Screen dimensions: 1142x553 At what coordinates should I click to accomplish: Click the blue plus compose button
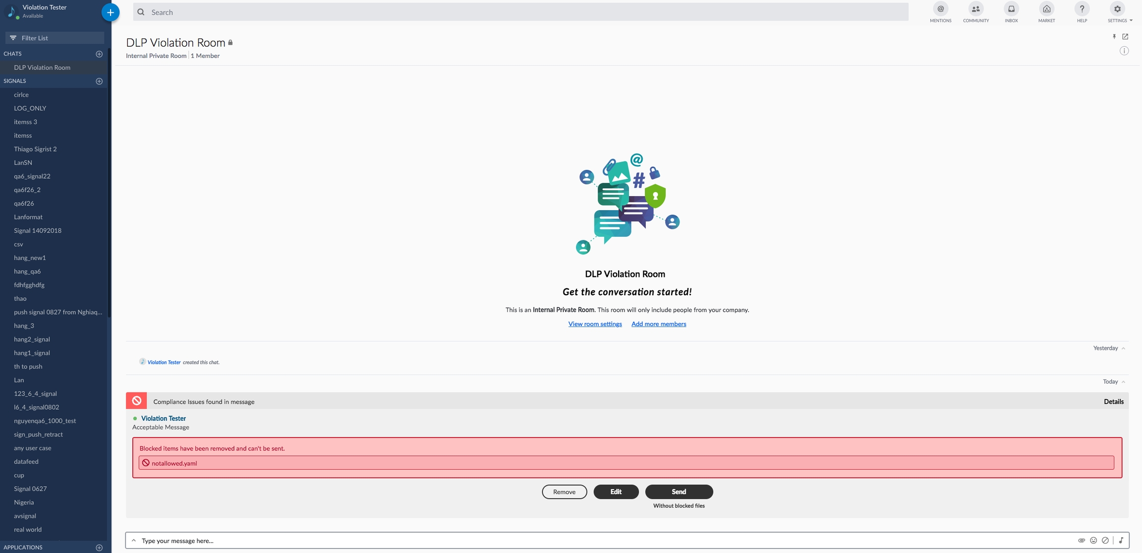tap(110, 12)
